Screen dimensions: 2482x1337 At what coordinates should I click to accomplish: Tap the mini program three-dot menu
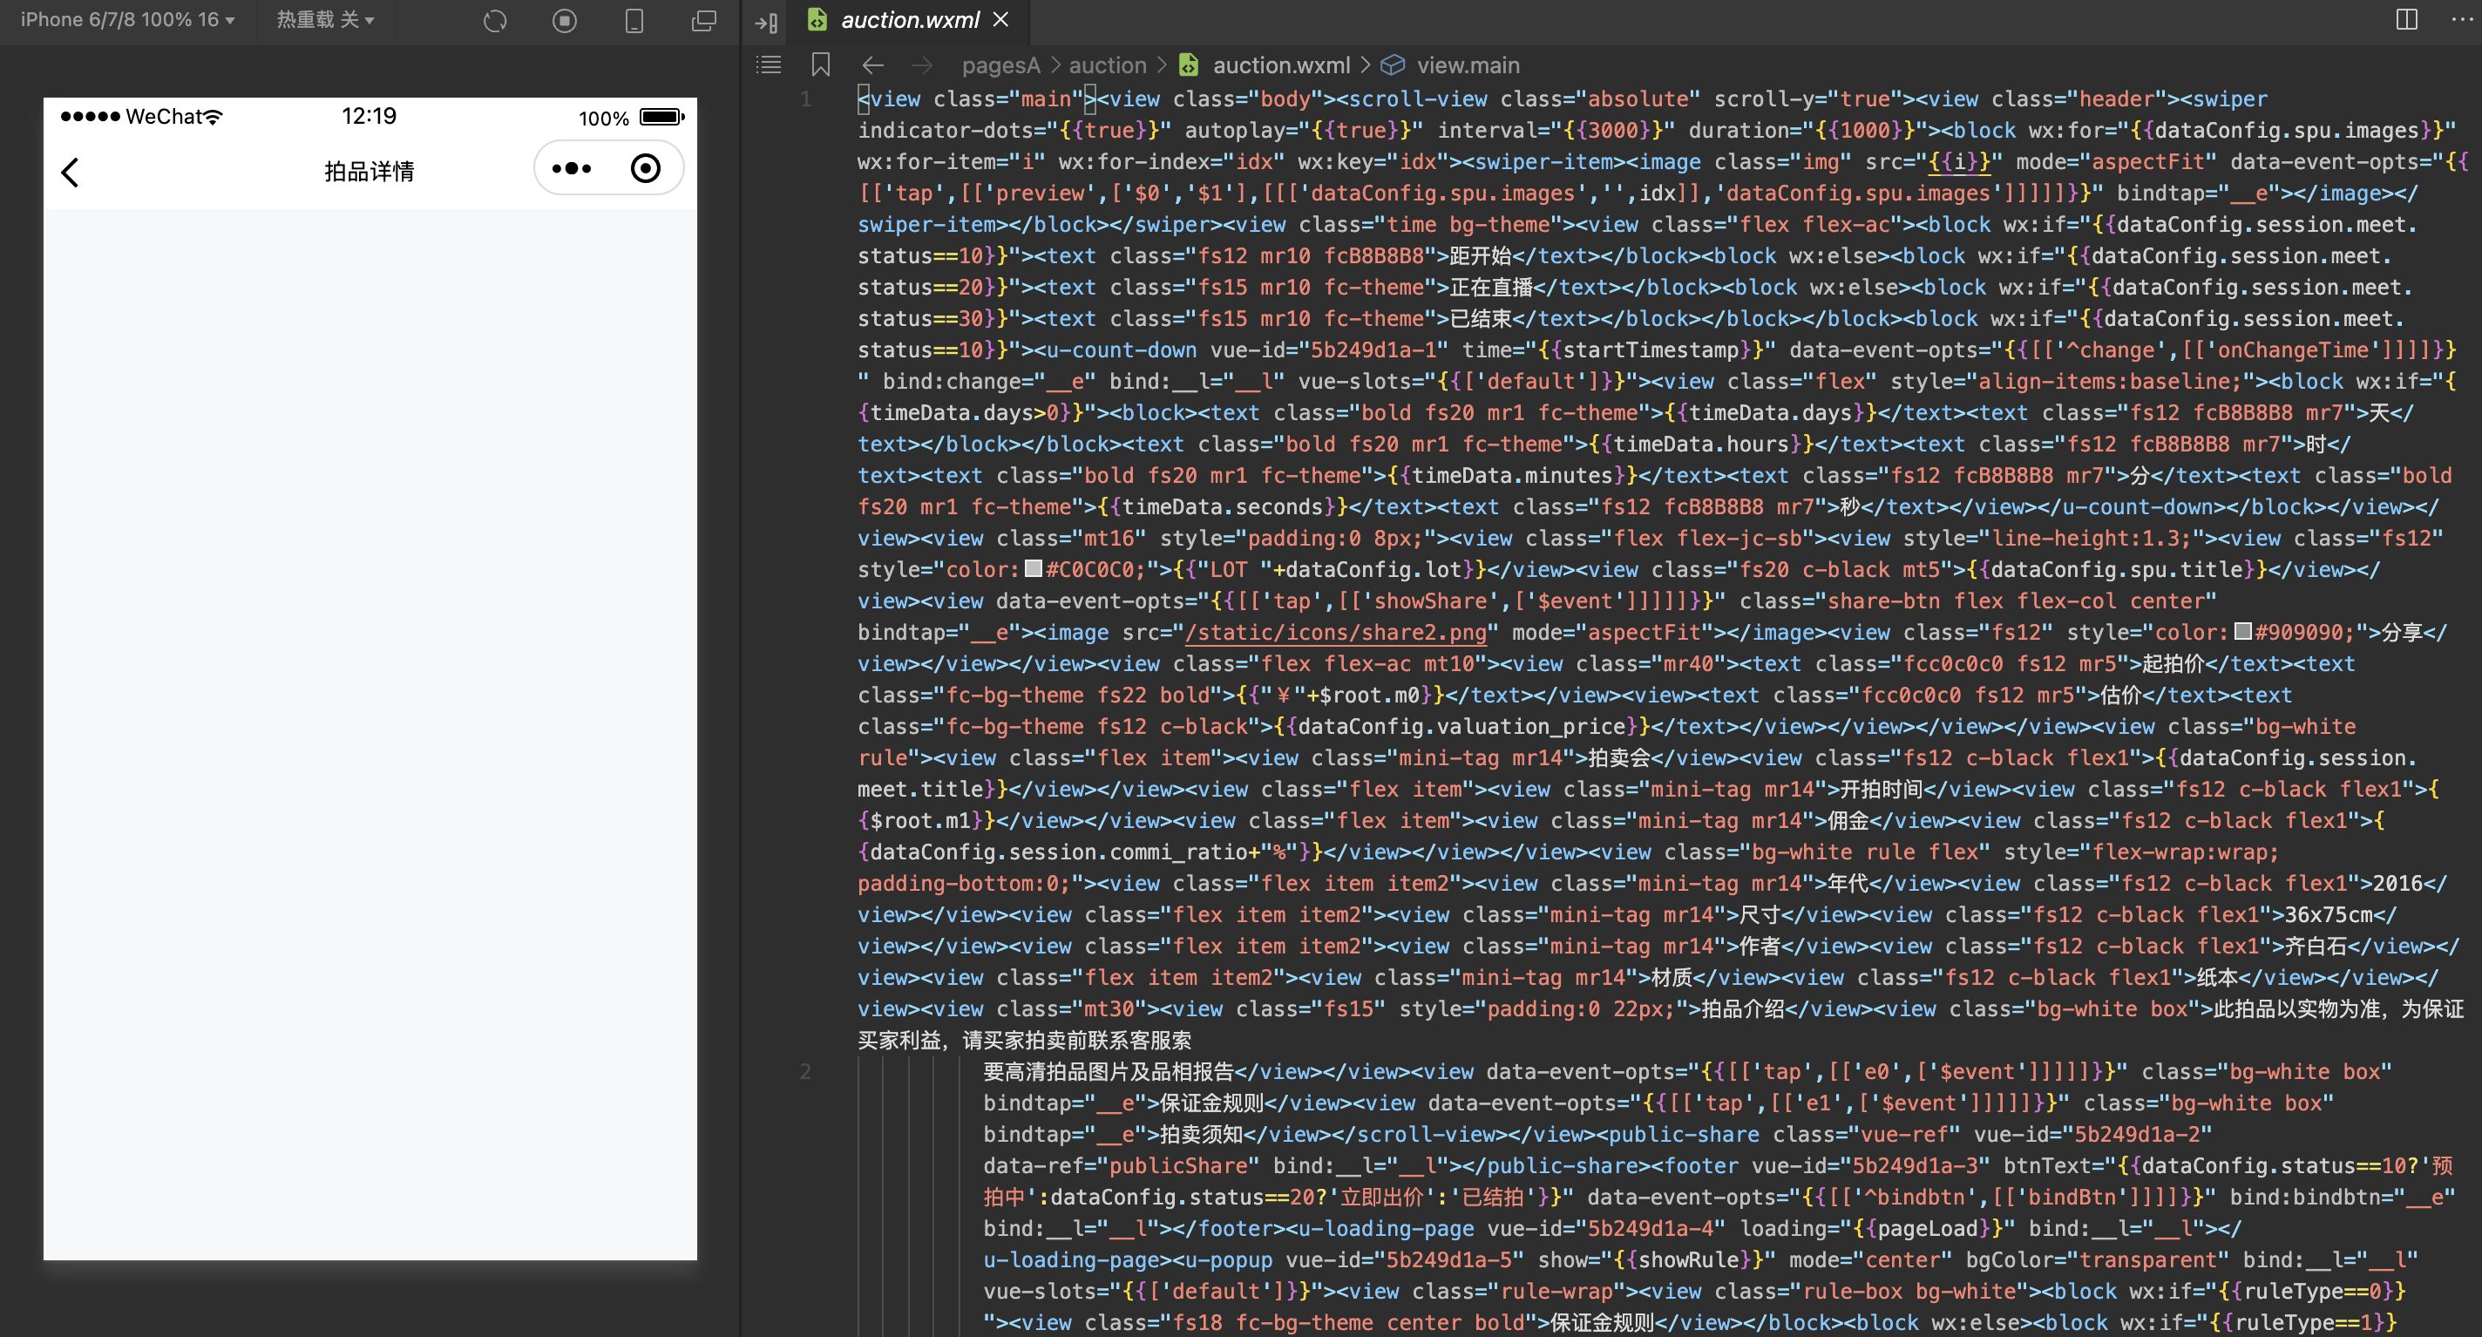[572, 169]
